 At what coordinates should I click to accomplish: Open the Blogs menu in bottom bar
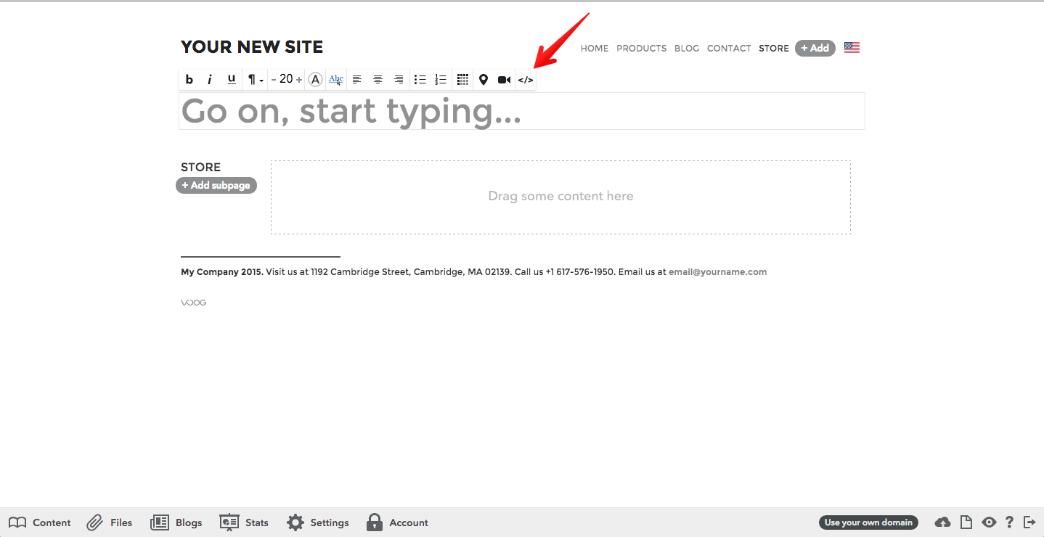[176, 522]
